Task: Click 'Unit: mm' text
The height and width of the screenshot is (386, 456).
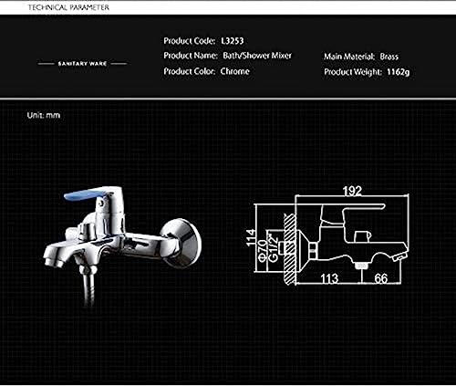Action: [x=44, y=115]
